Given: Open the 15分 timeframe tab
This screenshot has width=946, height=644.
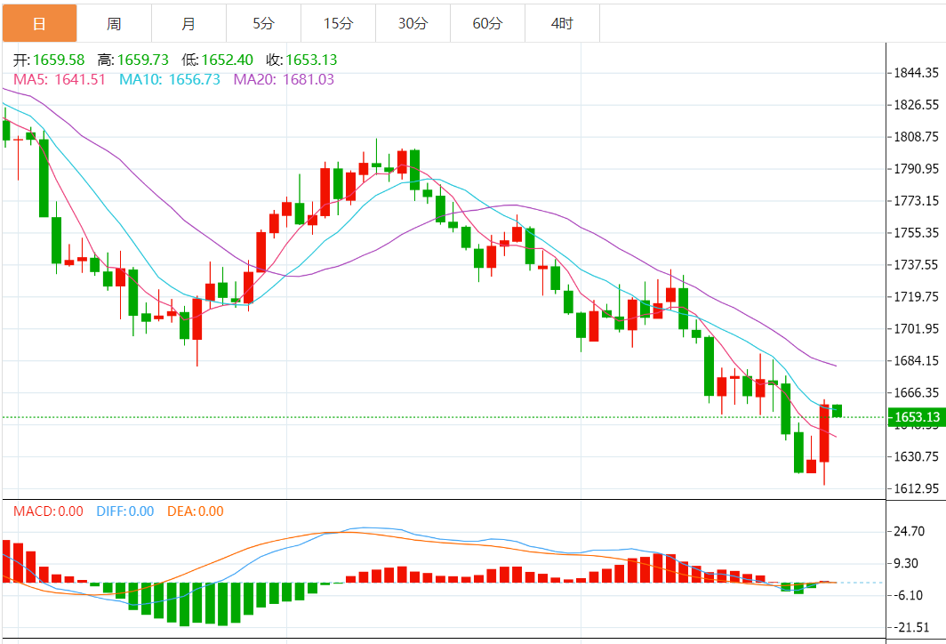Looking at the screenshot, I should click(x=339, y=23).
